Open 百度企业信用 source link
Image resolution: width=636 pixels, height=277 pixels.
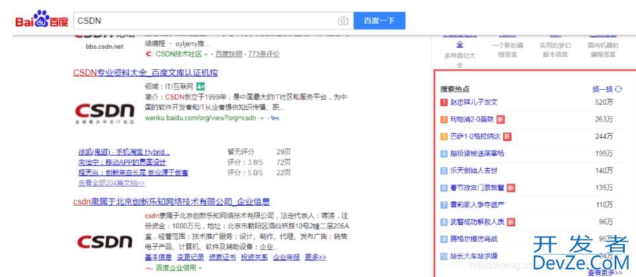[x=176, y=268]
